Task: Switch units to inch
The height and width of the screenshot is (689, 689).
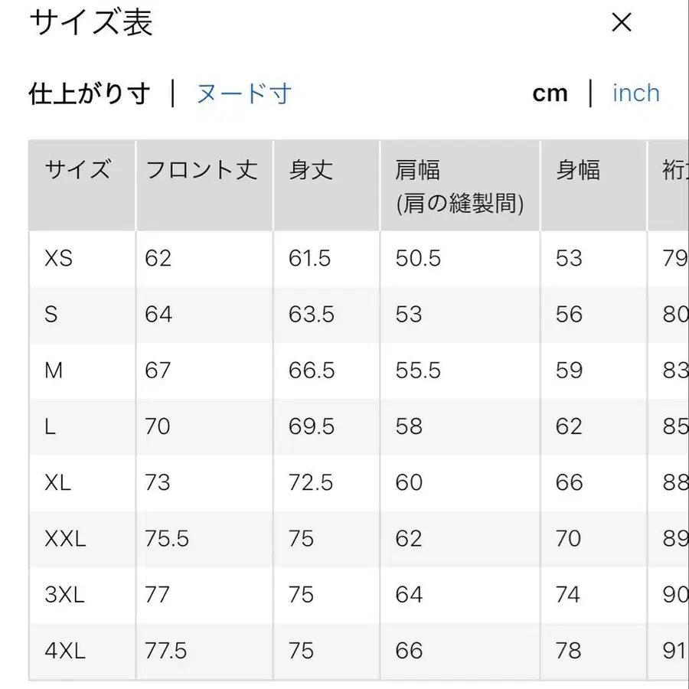Action: (636, 92)
